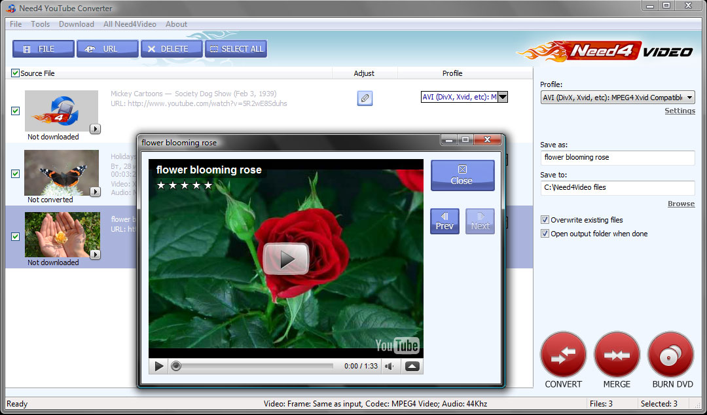
Task: Click the Next button in preview window
Action: point(480,221)
